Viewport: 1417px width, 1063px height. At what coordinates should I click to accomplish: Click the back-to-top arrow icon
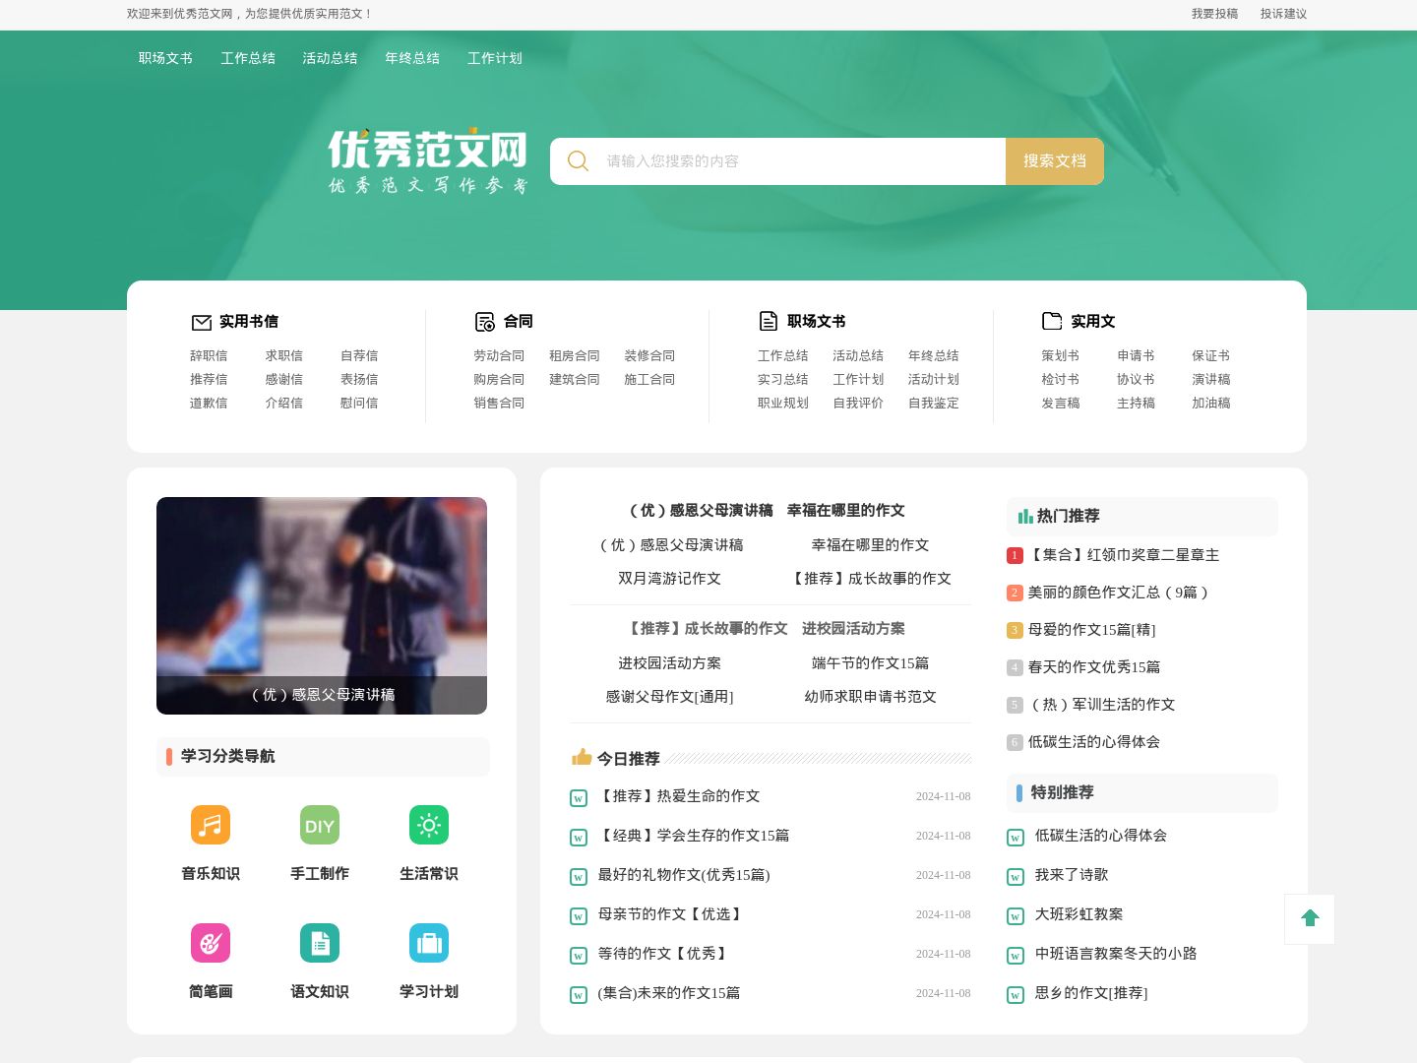pyautogui.click(x=1310, y=918)
